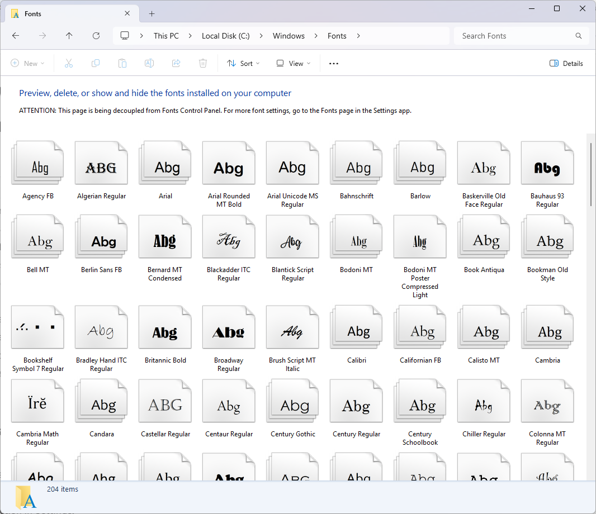Click the Delete trash can icon
This screenshot has width=596, height=514.
coord(203,64)
